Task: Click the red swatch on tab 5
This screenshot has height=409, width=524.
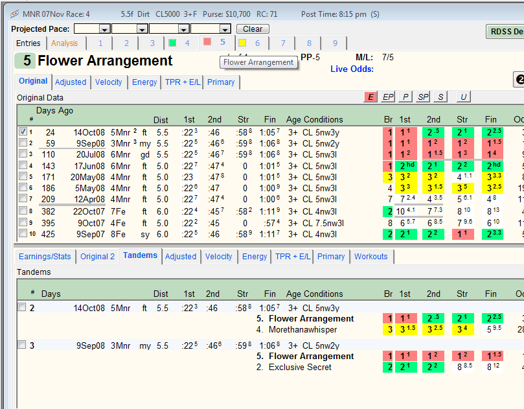Action: (x=207, y=41)
